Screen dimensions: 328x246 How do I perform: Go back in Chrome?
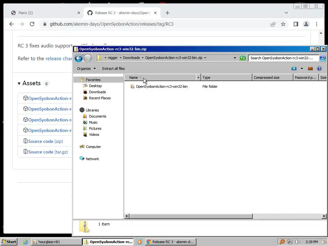click(12, 24)
